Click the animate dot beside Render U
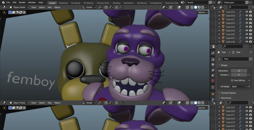This screenshot has width=254, height=130. coord(249,75)
